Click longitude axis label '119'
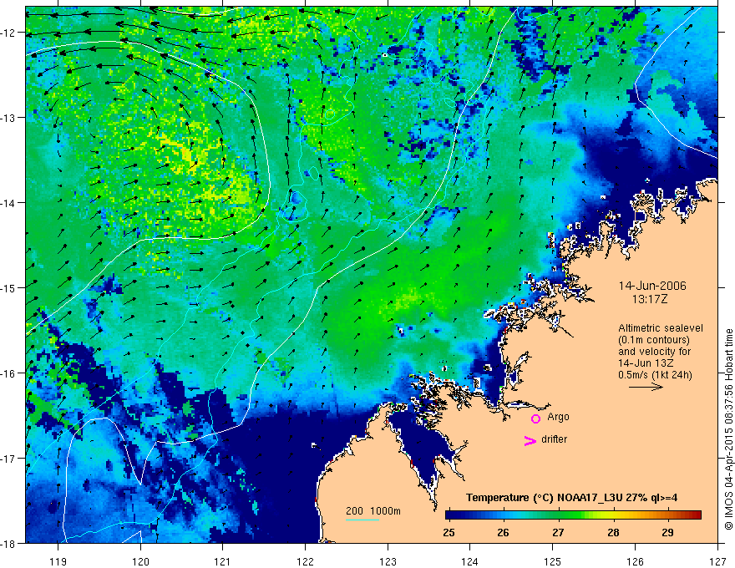 pos(58,561)
